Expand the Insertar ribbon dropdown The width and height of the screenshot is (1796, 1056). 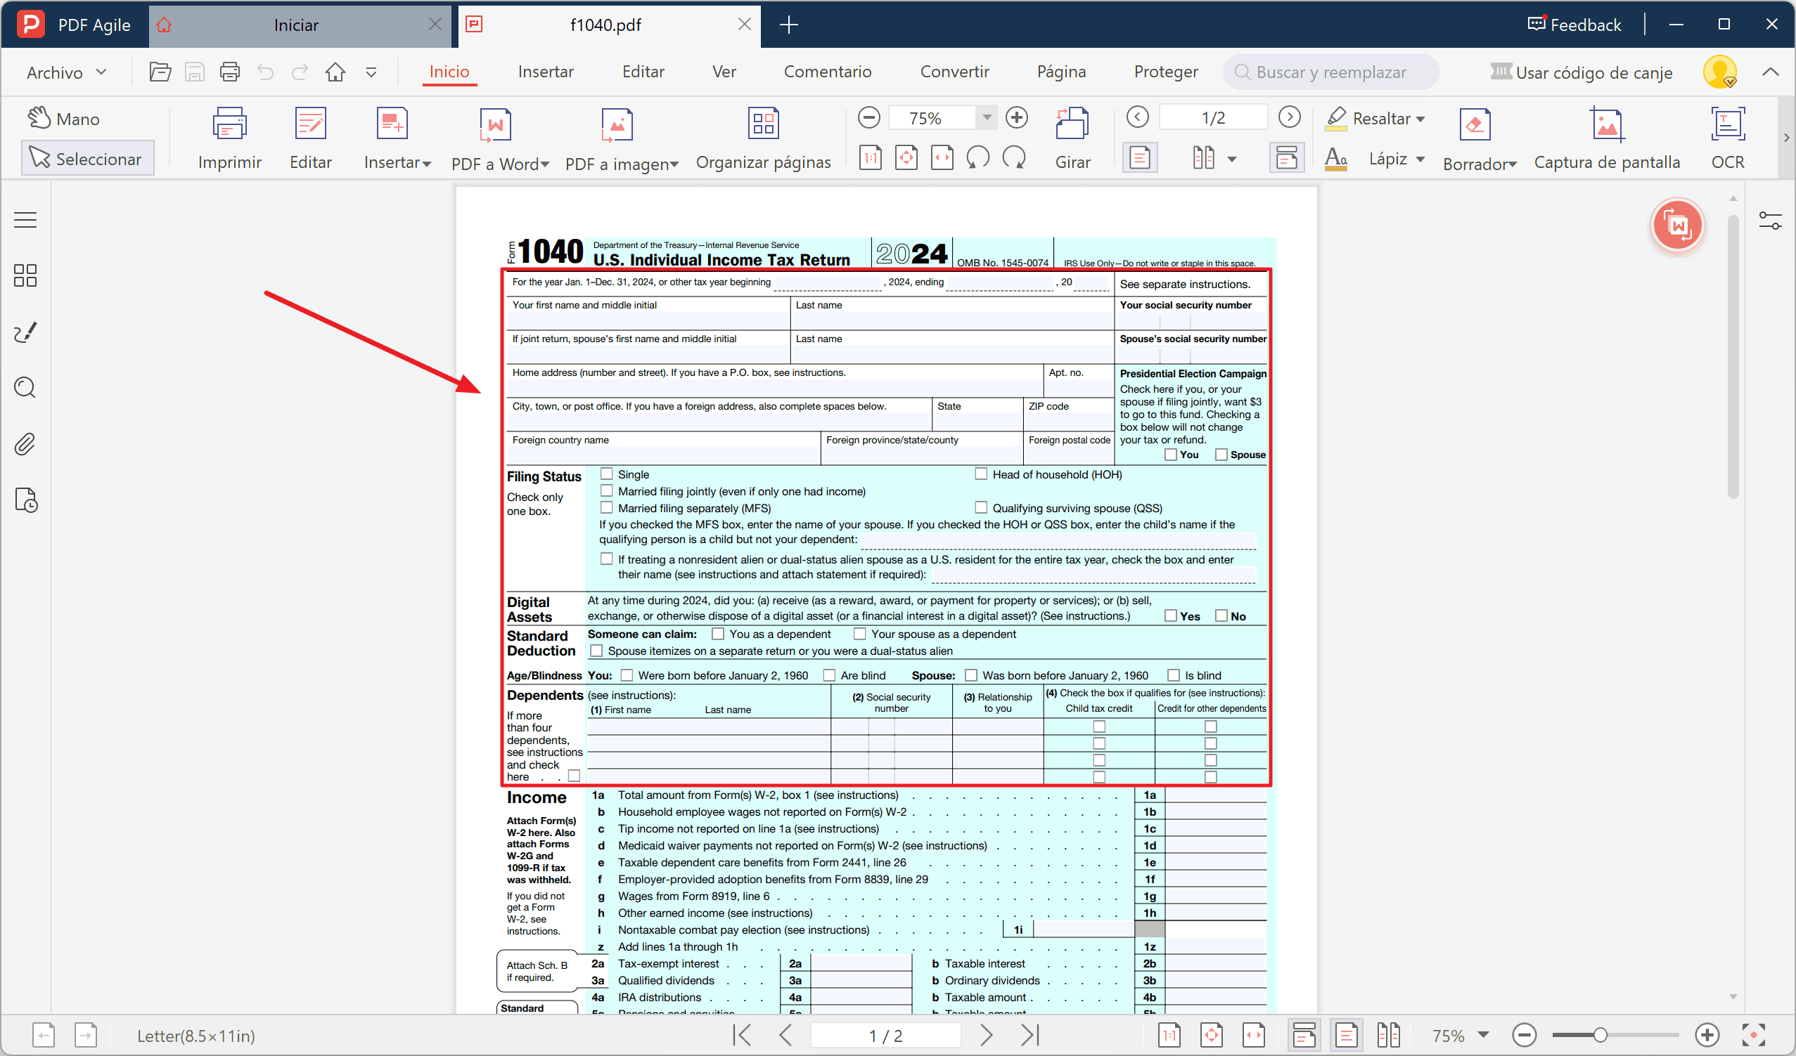click(x=427, y=164)
